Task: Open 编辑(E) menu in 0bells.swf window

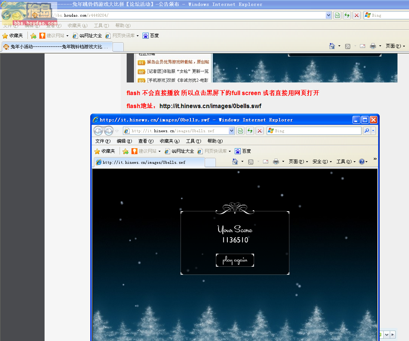Action: (124, 141)
